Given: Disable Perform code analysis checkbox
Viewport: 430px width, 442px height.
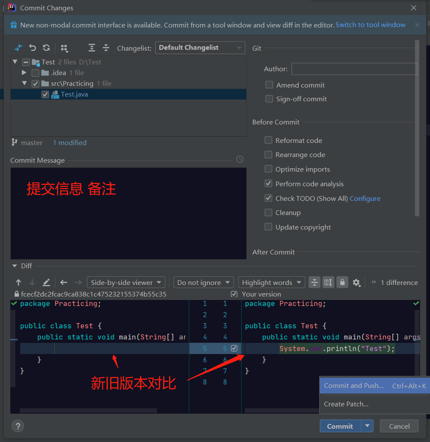Looking at the screenshot, I should pos(269,184).
